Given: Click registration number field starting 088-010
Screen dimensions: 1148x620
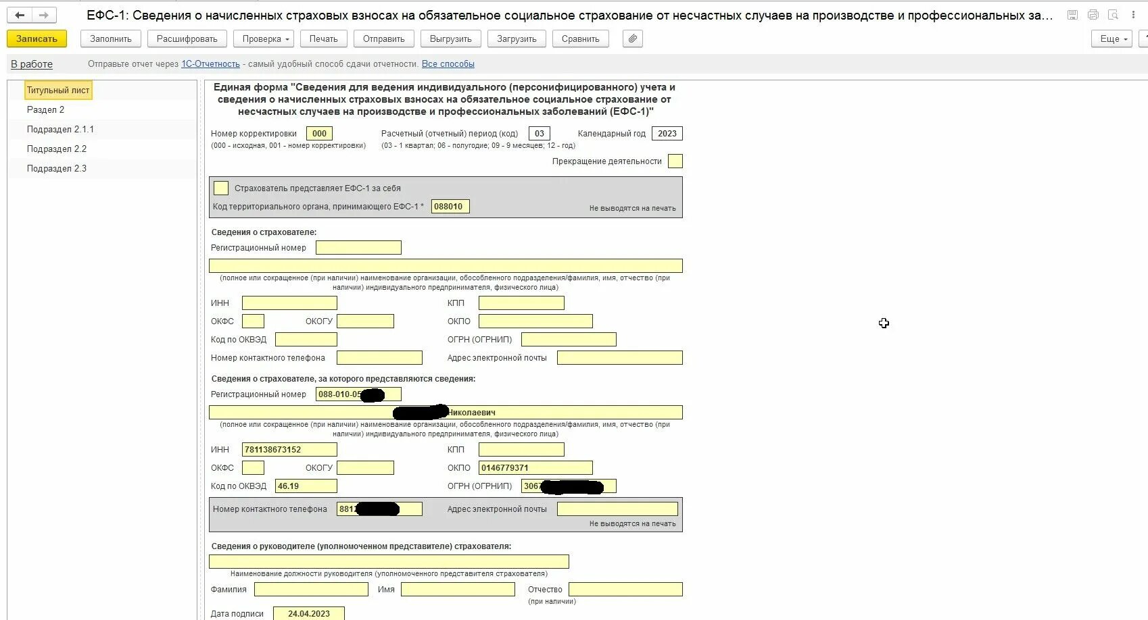Looking at the screenshot, I should (358, 394).
